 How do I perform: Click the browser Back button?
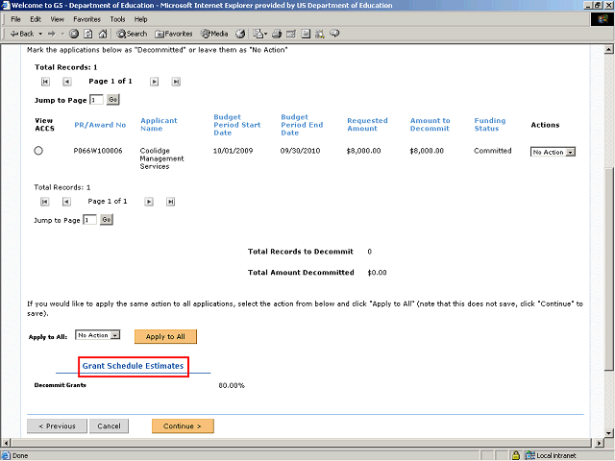click(x=19, y=34)
